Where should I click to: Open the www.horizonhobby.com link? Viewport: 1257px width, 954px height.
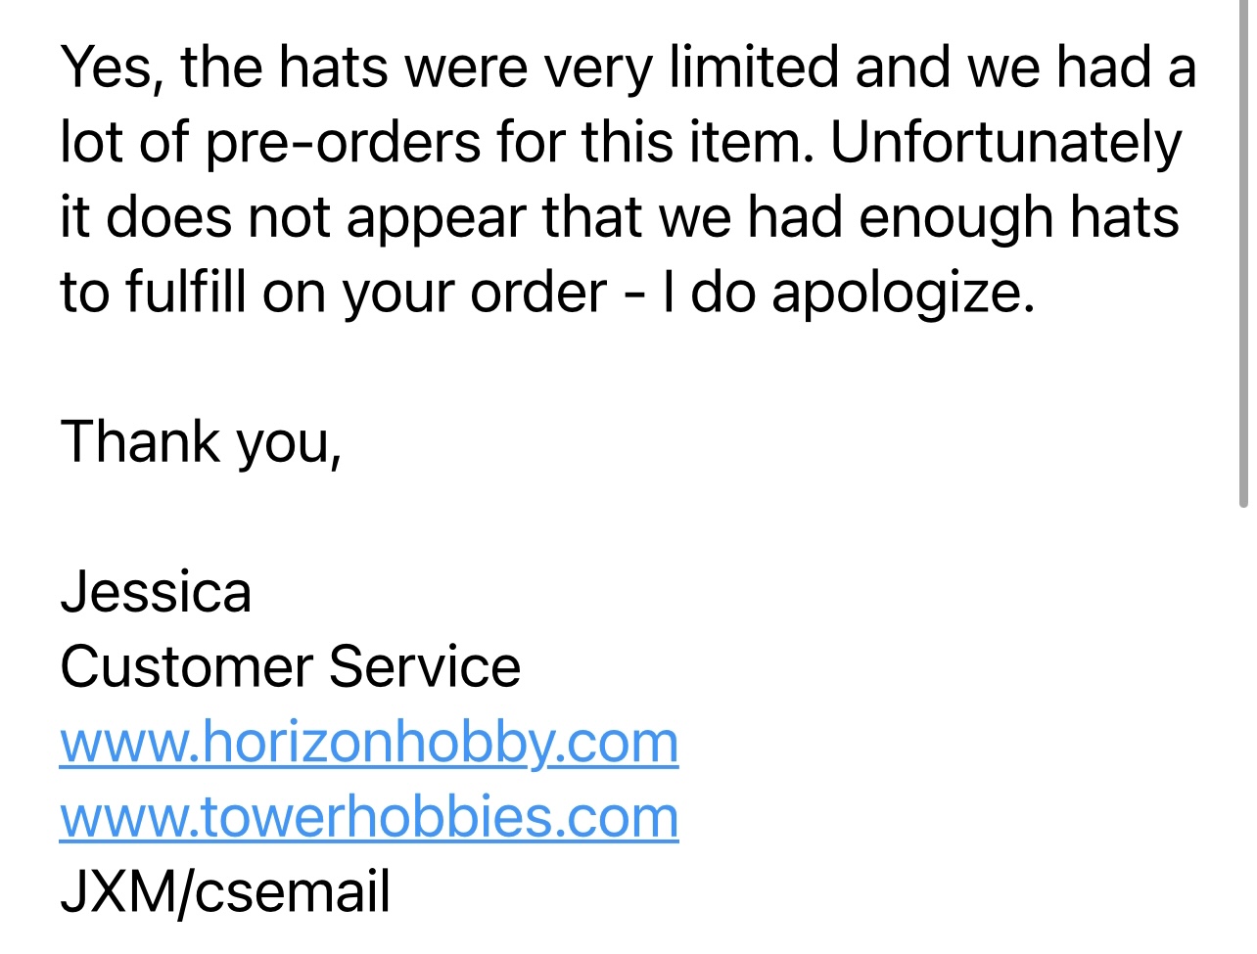coord(369,743)
